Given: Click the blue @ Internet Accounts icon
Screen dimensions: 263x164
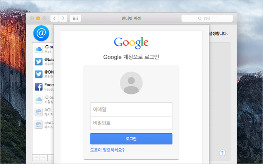Looking at the screenshot, I should pyautogui.click(x=41, y=33).
